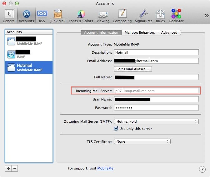210x177 pixels.
Task: Click the Accounts list column header
Action: [x=29, y=32]
